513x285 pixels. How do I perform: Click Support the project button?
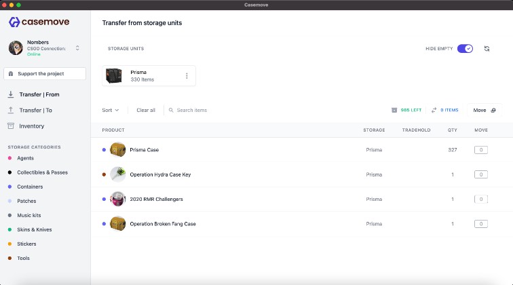45,73
